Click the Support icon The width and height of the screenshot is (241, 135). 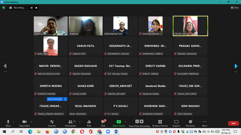[x=176, y=123]
